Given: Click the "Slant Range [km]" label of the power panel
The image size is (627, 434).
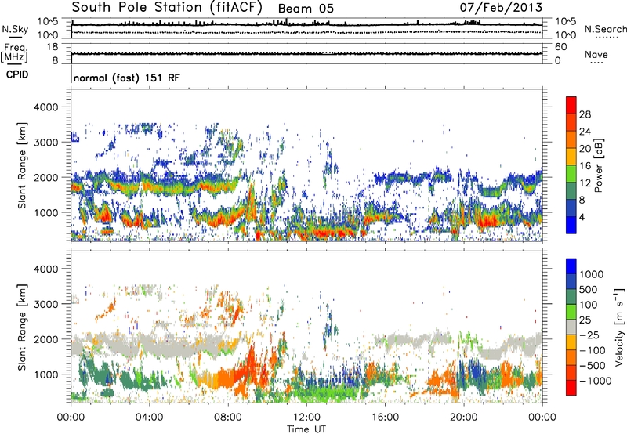Looking at the screenshot, I should [x=22, y=165].
